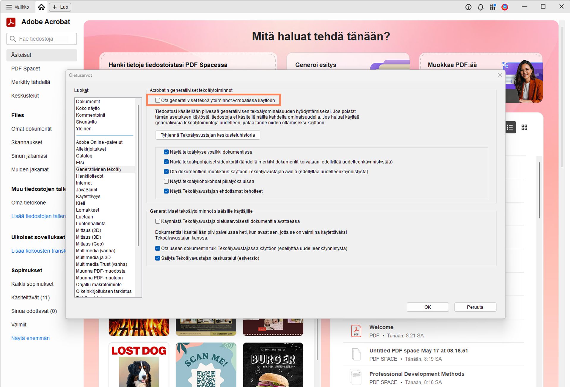Open the apps grid icon
Viewport: 570px width, 387px height.
pyautogui.click(x=493, y=7)
